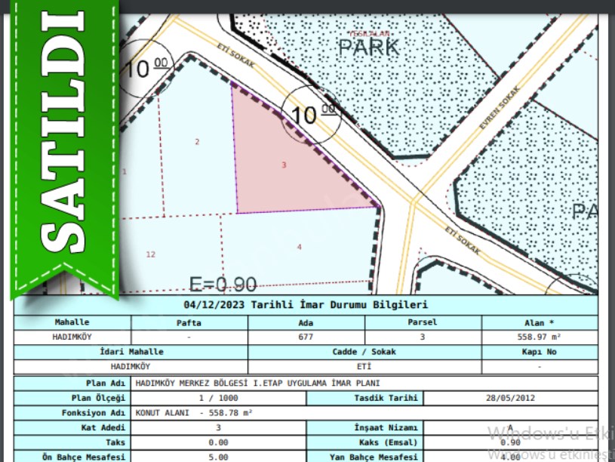615x462 pixels.
Task: Select the Ada value 677 cell
Action: tap(306, 337)
